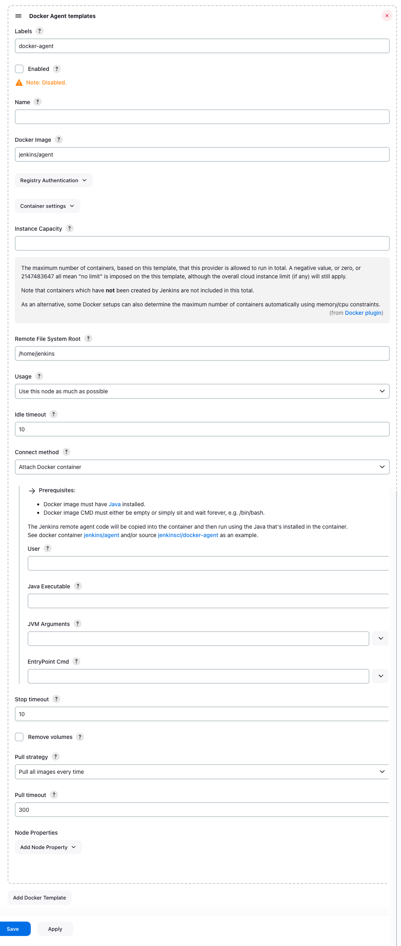The image size is (401, 946).
Task: Show help for Connect method
Action: (x=66, y=452)
